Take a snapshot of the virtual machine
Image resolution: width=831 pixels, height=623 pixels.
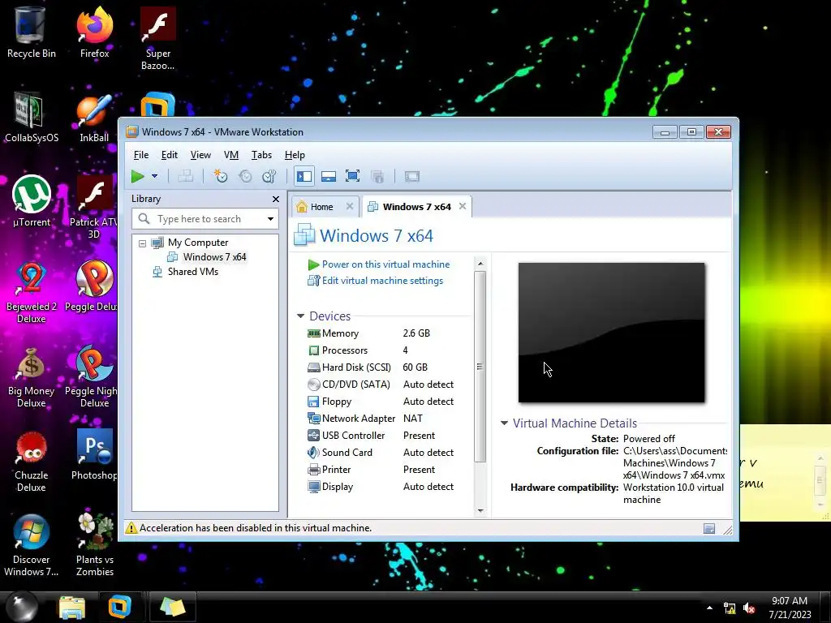(220, 176)
